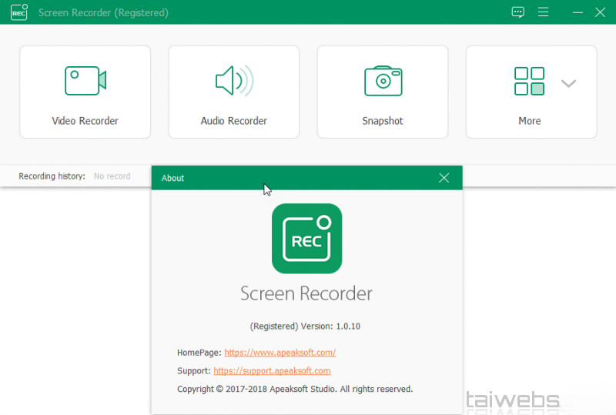Open the support.apeaksoft.com link
Viewport: 616px width, 415px height.
click(x=272, y=370)
